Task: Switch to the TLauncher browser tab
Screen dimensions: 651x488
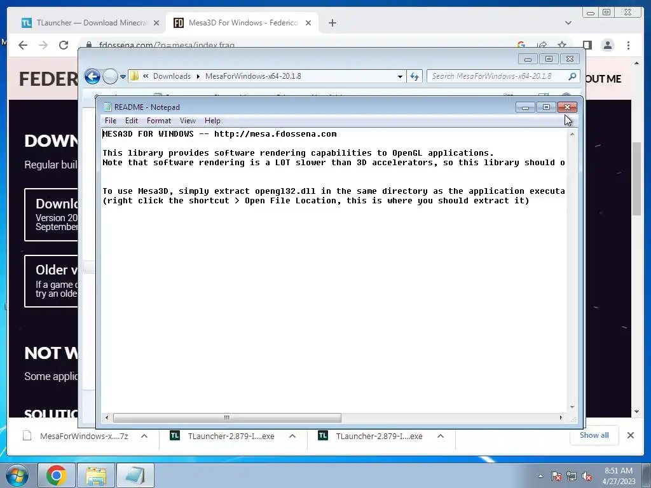Action: coord(90,23)
